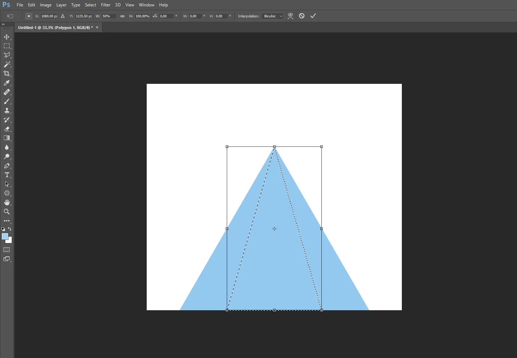Click the top-left transform handle

(227, 146)
